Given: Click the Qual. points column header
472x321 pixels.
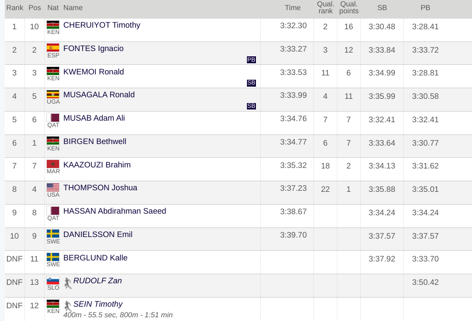Looking at the screenshot, I should (349, 7).
